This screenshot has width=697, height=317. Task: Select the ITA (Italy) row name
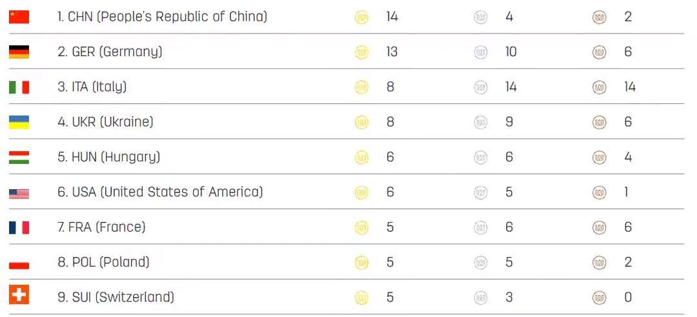tap(92, 87)
